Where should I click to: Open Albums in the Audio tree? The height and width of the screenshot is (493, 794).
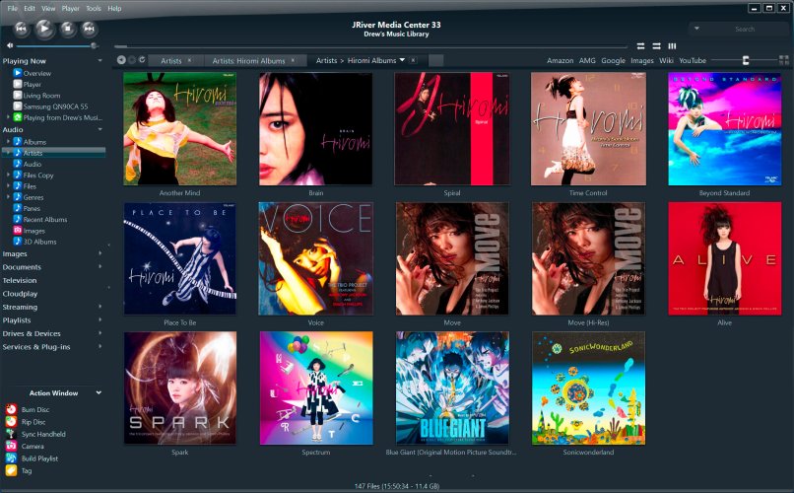coord(34,142)
